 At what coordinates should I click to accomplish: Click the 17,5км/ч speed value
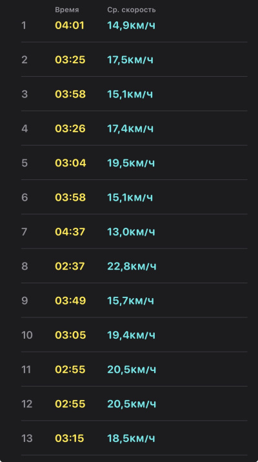coord(130,60)
